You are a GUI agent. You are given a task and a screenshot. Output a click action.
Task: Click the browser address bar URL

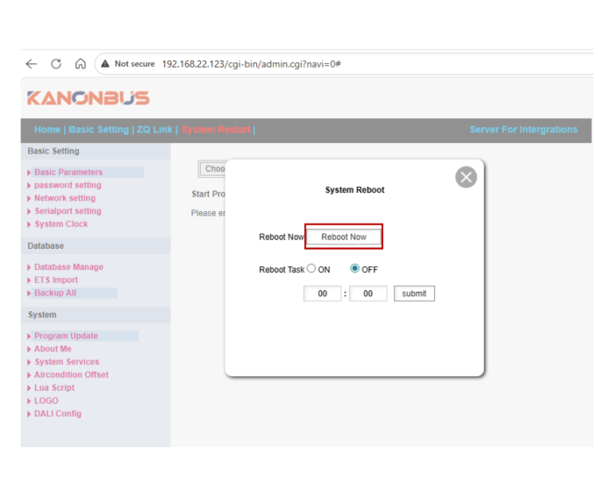point(251,64)
